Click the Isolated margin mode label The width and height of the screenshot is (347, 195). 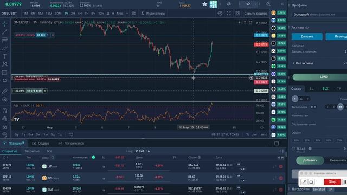click(319, 190)
